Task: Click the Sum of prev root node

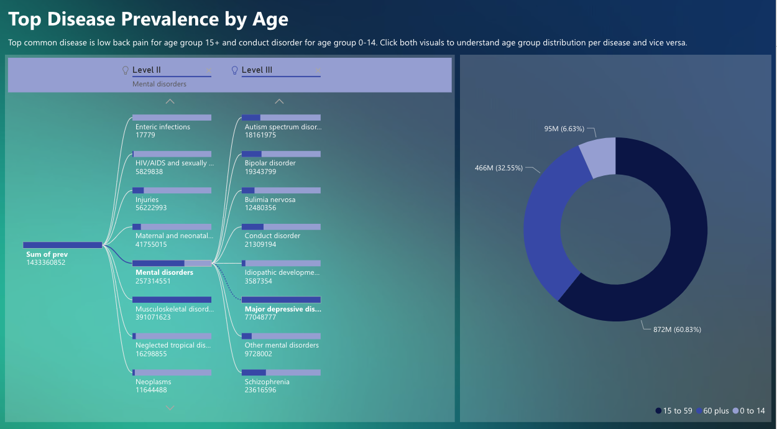Action: 62,245
